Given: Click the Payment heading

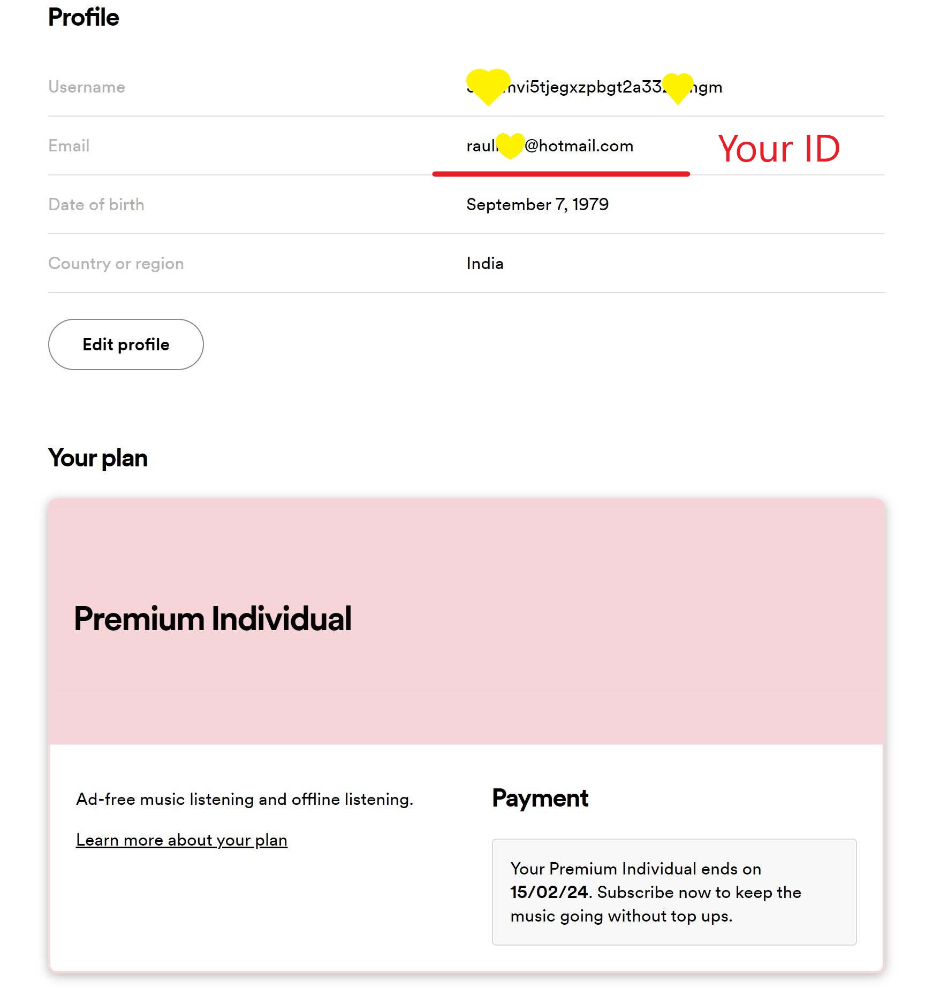Looking at the screenshot, I should (540, 799).
